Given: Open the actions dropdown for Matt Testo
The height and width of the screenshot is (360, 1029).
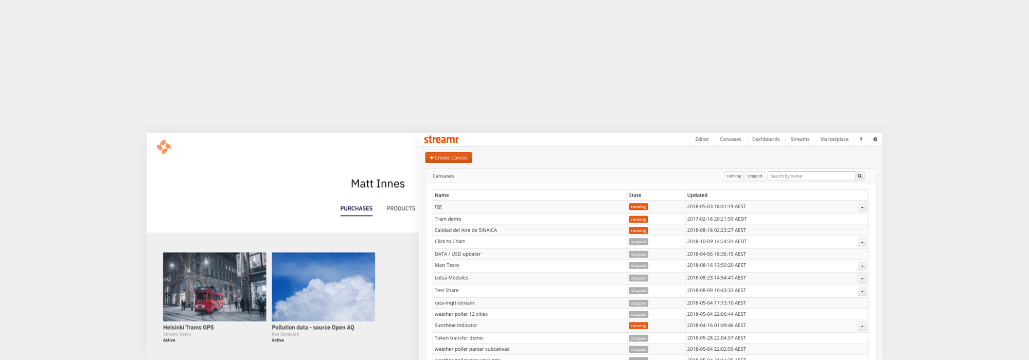Looking at the screenshot, I should click(862, 266).
